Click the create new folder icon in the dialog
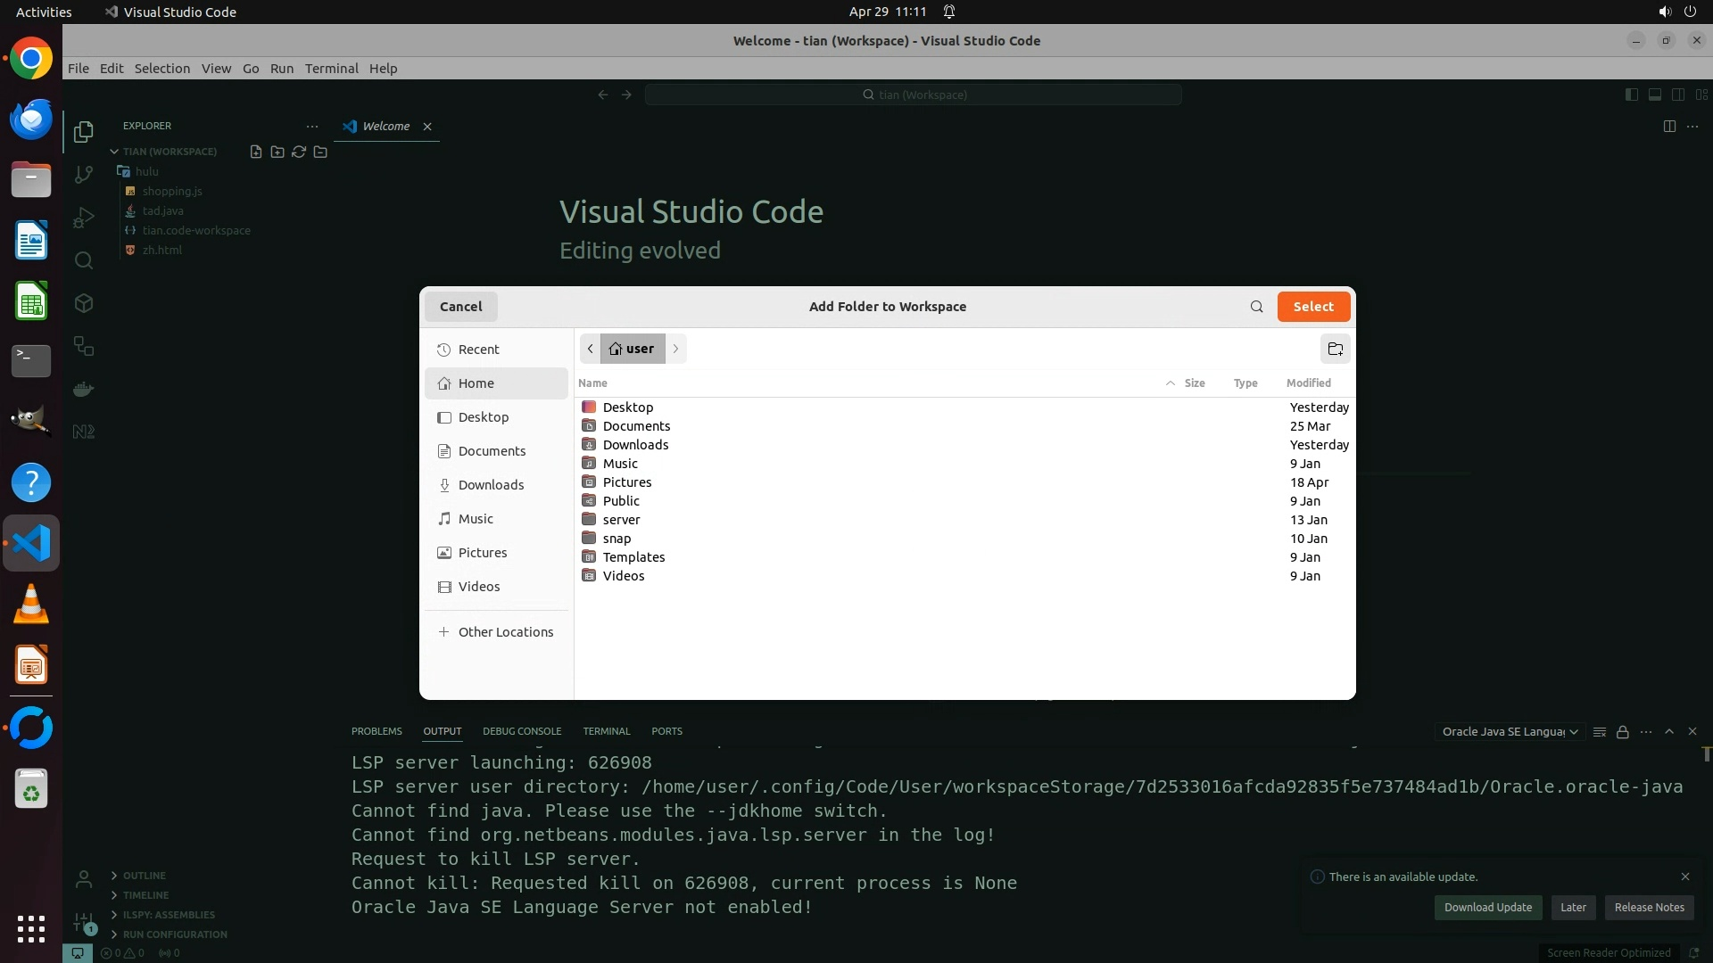Image resolution: width=1713 pixels, height=963 pixels. (x=1335, y=349)
